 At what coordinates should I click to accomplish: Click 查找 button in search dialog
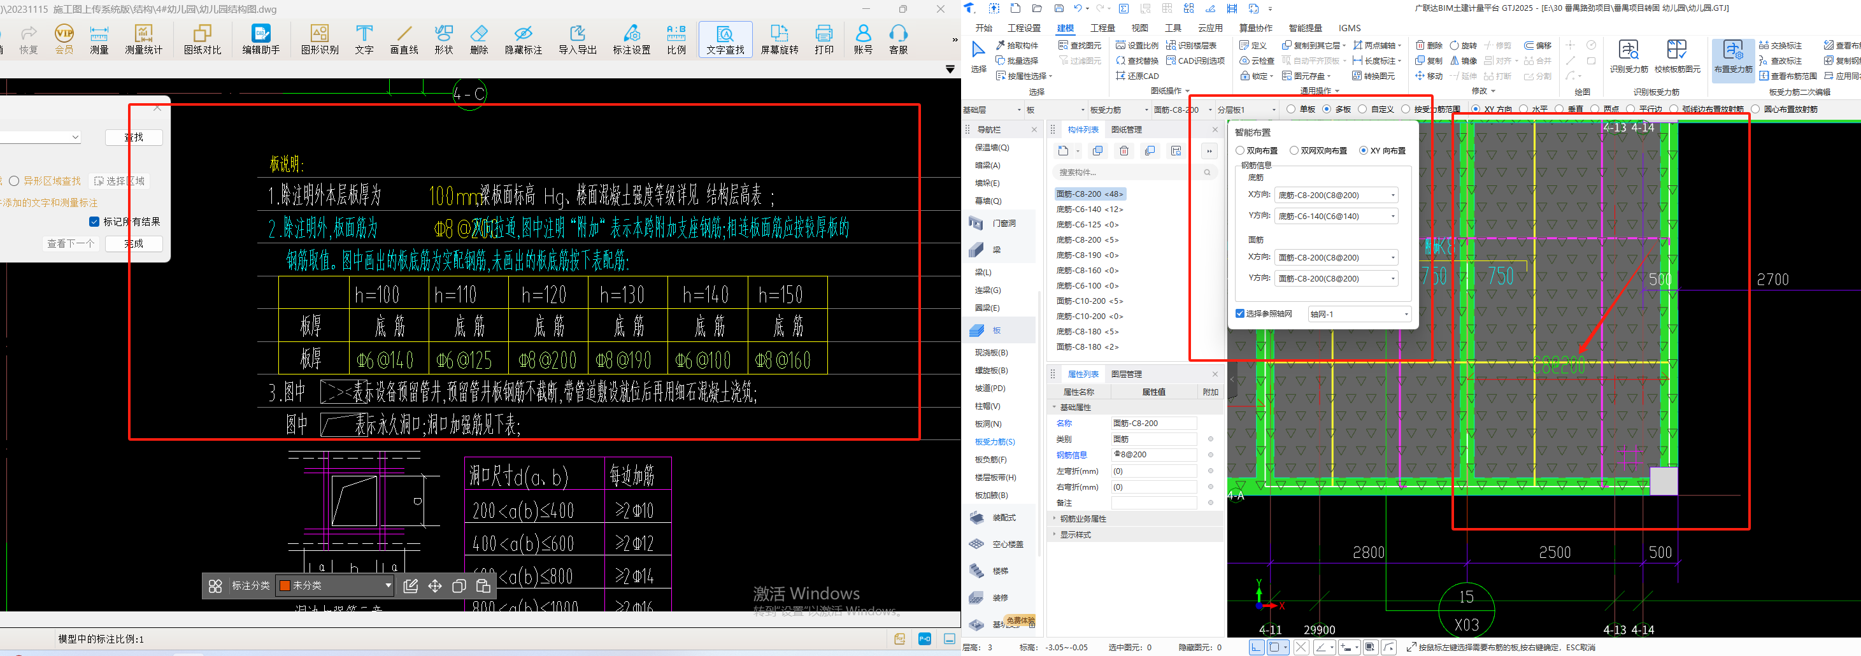click(x=134, y=138)
